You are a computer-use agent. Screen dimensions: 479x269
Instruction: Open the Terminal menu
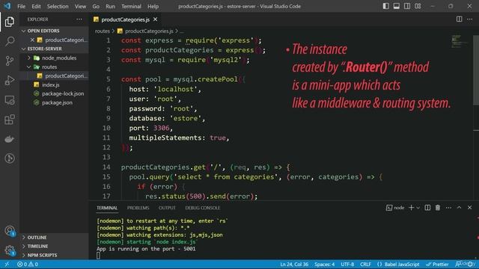(131, 6)
